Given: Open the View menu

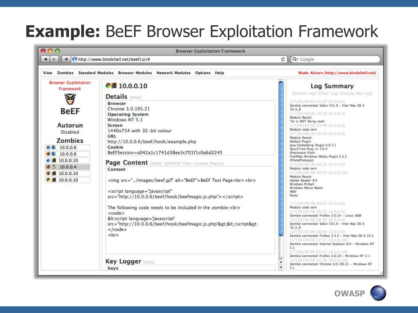Looking at the screenshot, I should pos(48,73).
